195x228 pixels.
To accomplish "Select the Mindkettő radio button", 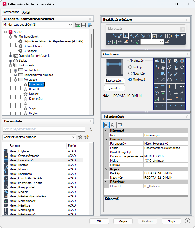I will (130, 80).
